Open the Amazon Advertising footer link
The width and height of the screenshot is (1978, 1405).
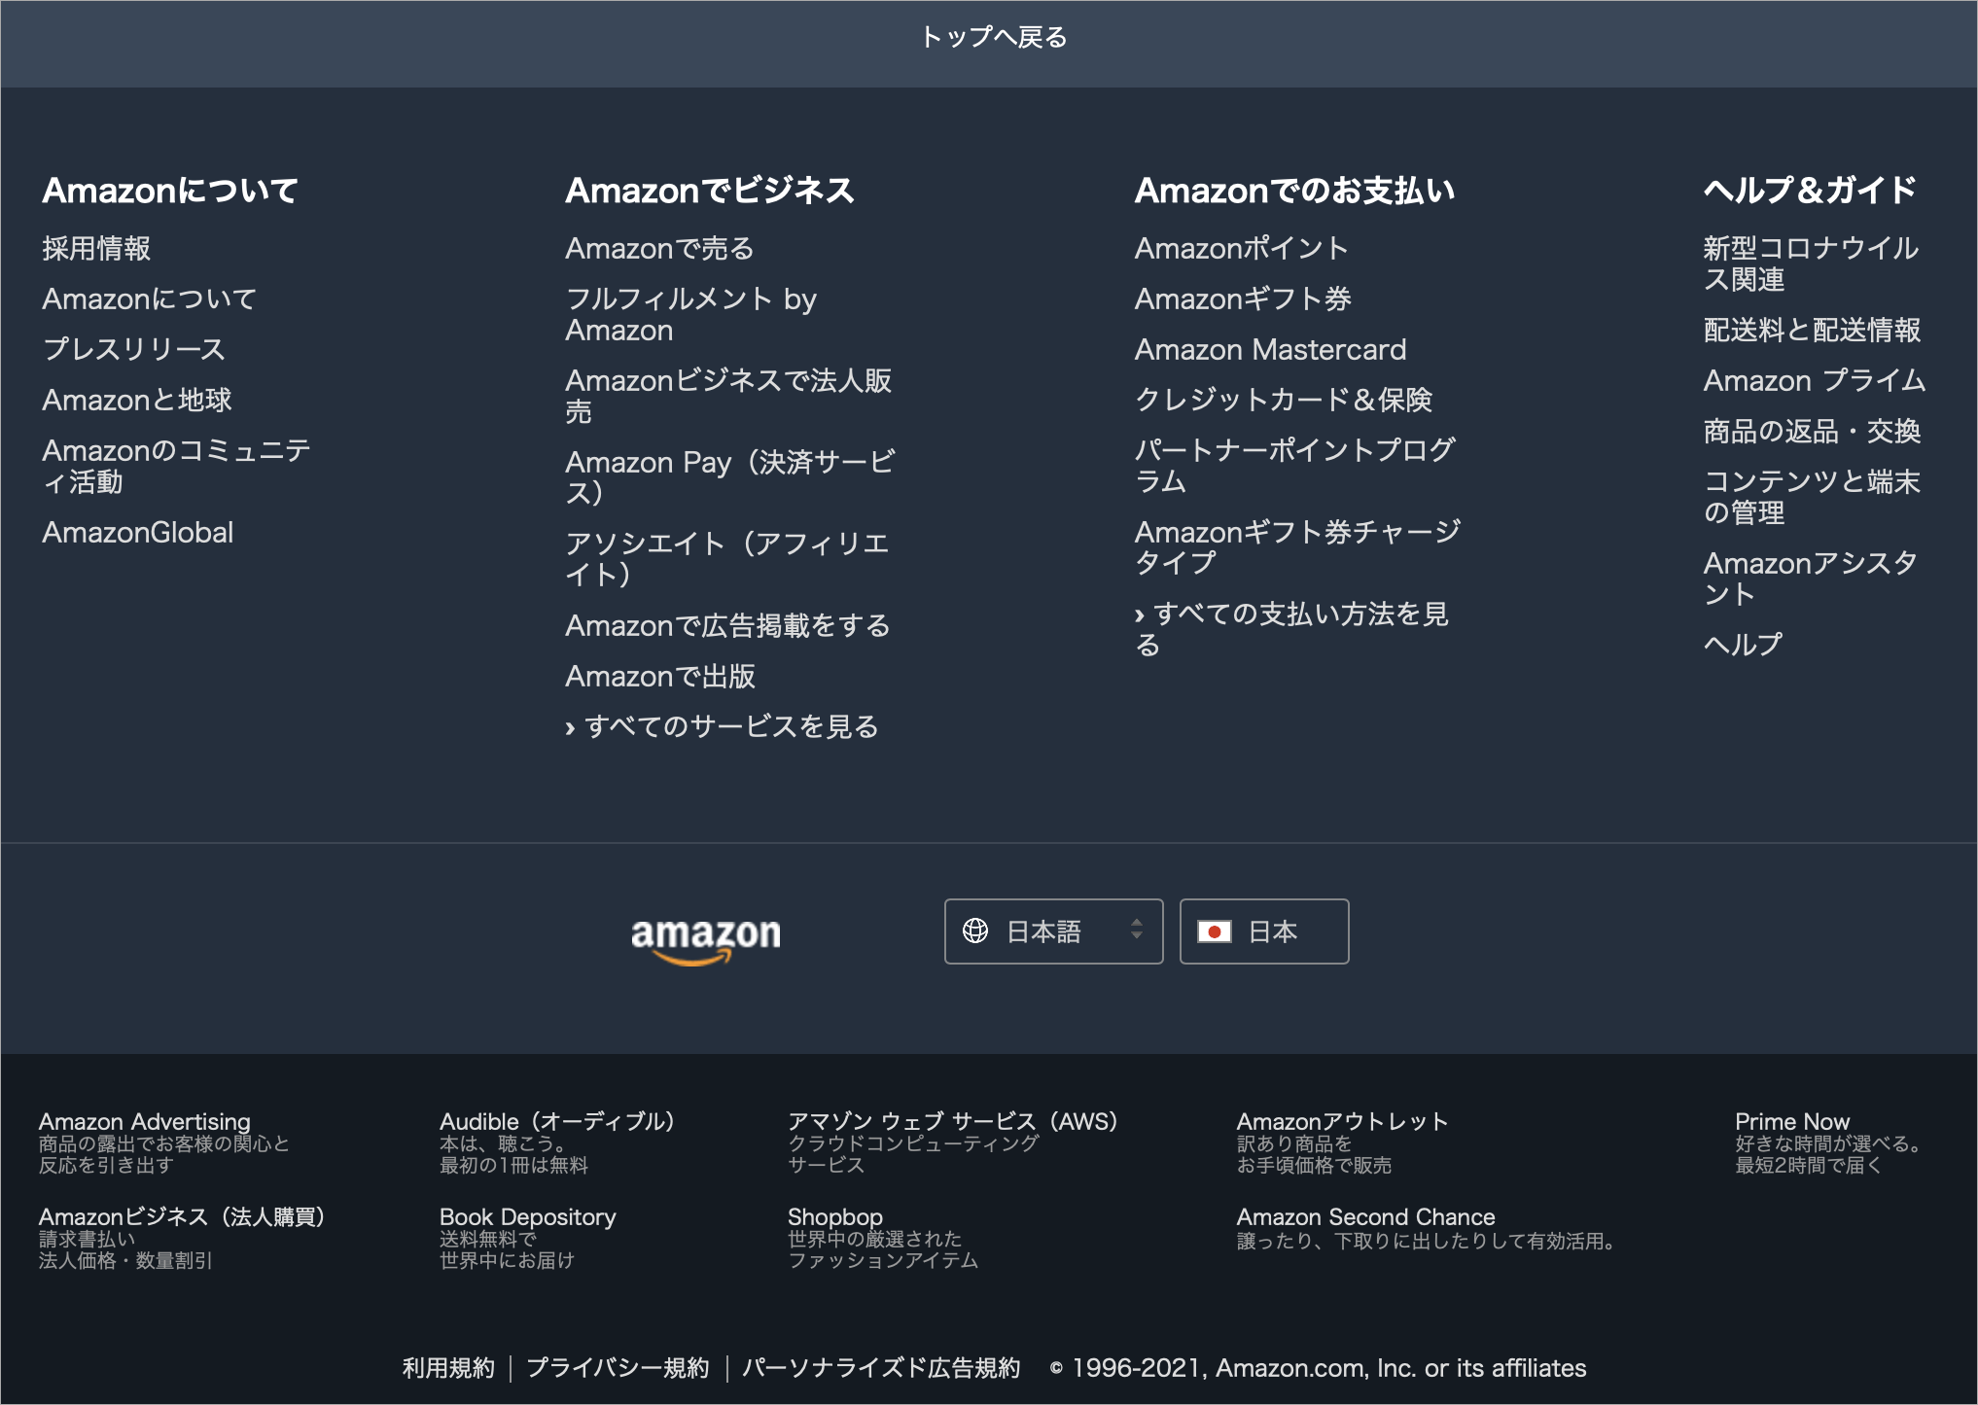145,1122
